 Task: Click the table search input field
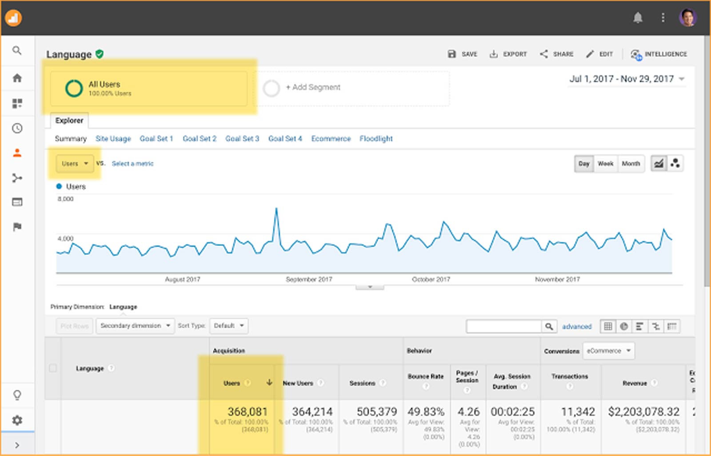(x=503, y=327)
